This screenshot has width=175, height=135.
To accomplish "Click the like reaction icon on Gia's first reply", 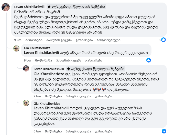I will pos(148,60).
